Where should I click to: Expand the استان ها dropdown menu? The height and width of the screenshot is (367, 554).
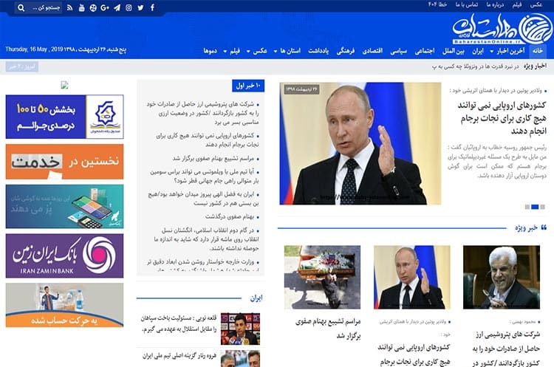click(287, 51)
